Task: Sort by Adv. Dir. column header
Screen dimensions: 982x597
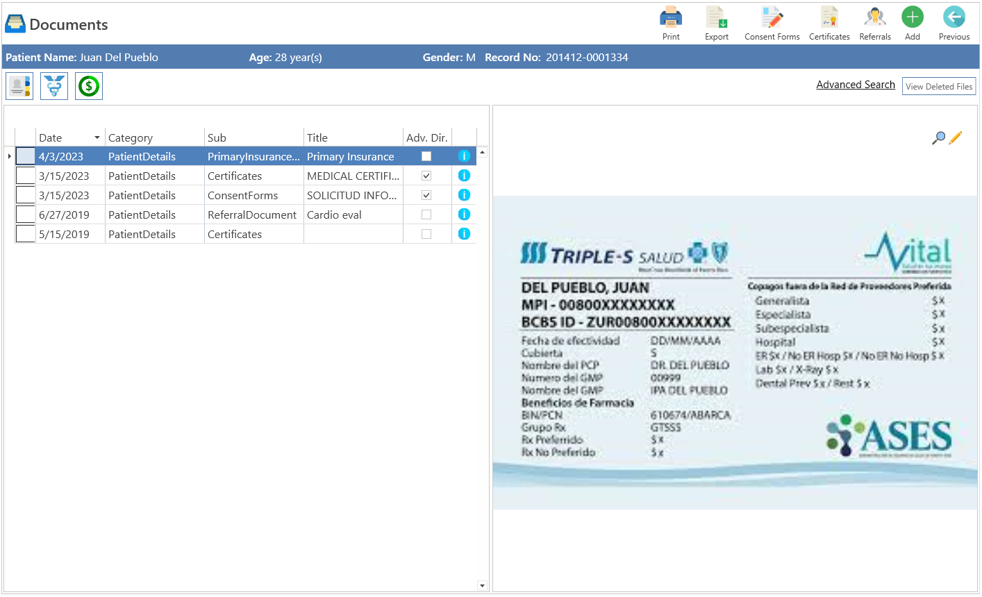Action: [x=427, y=137]
